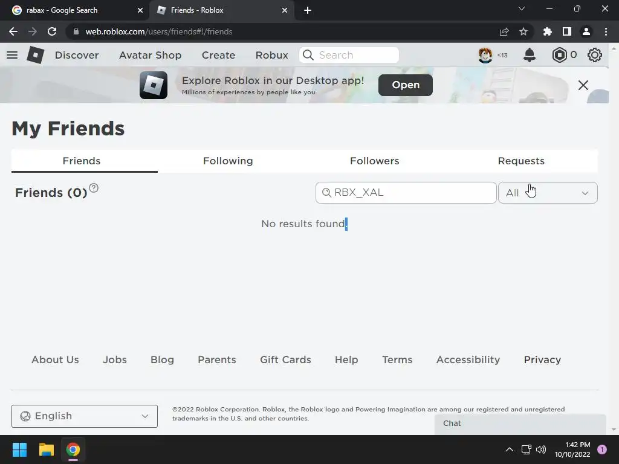
Task: Go to Create page
Action: [218, 55]
